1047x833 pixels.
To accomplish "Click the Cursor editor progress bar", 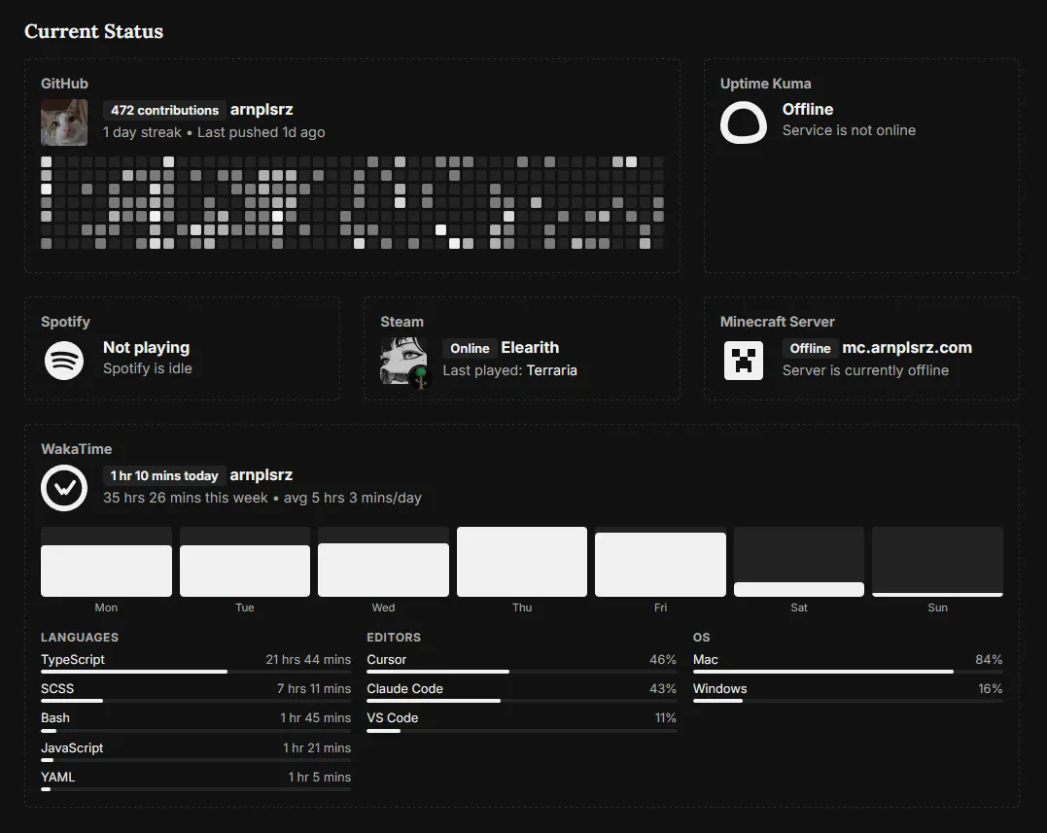I will point(521,672).
